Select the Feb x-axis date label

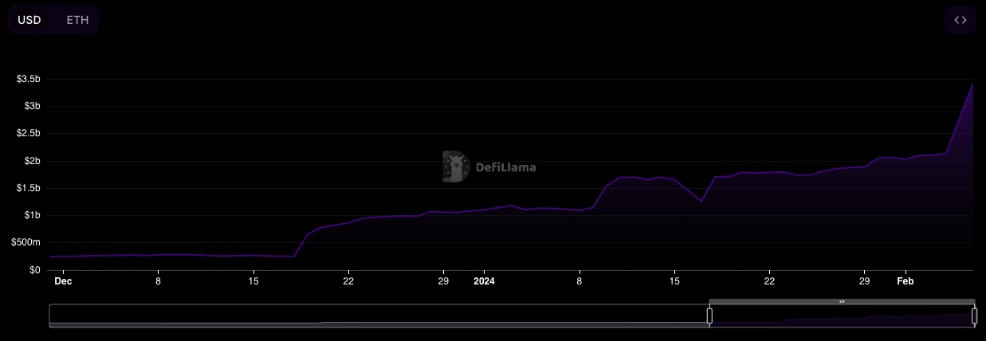(905, 281)
